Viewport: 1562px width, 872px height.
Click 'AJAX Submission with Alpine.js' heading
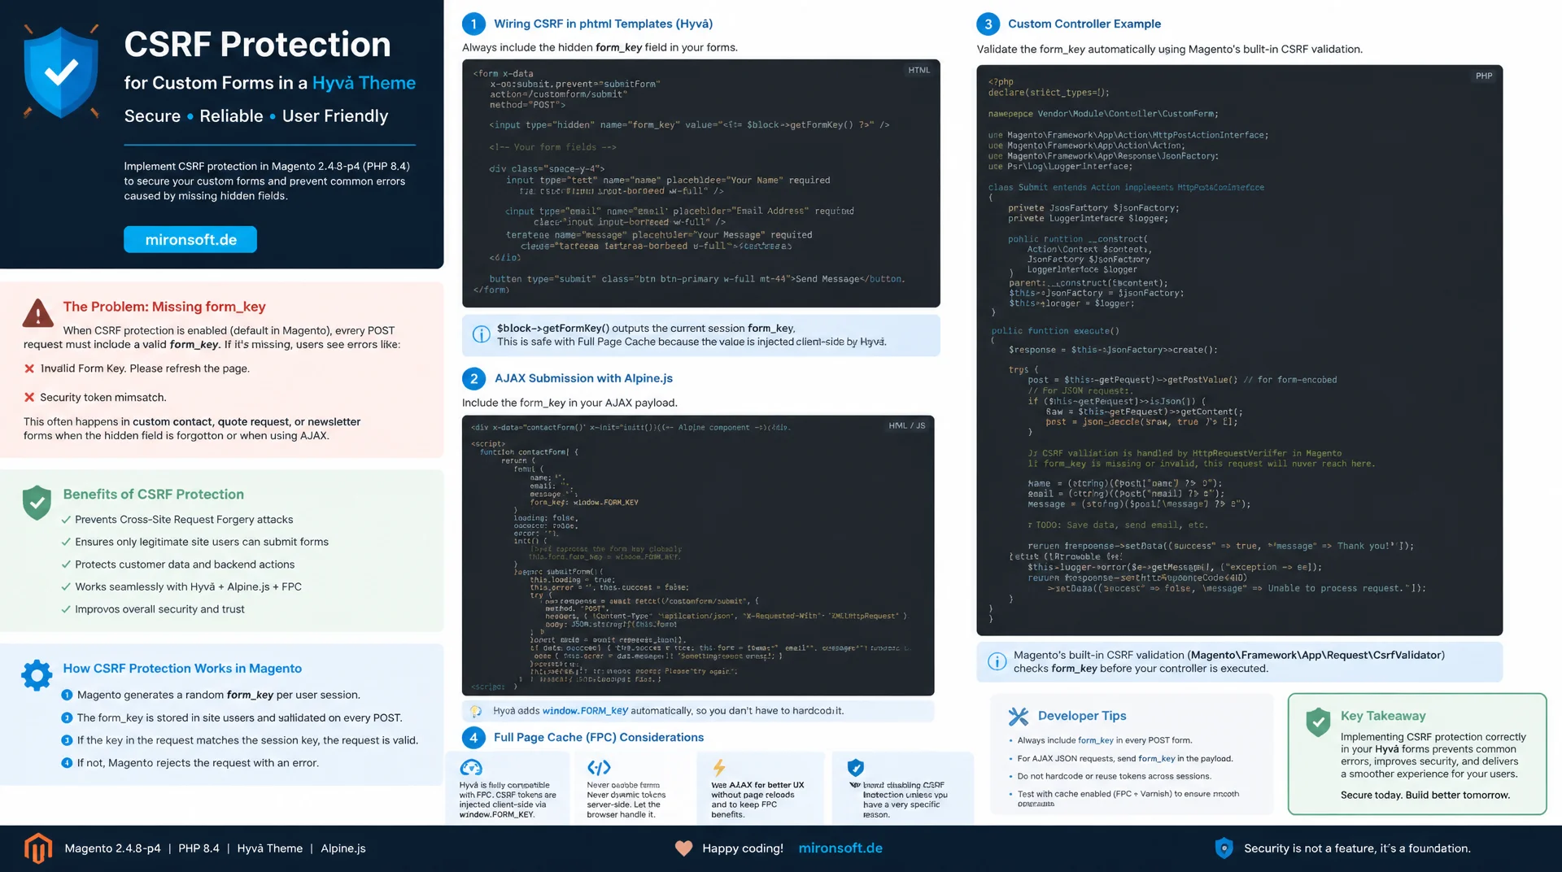(x=583, y=378)
